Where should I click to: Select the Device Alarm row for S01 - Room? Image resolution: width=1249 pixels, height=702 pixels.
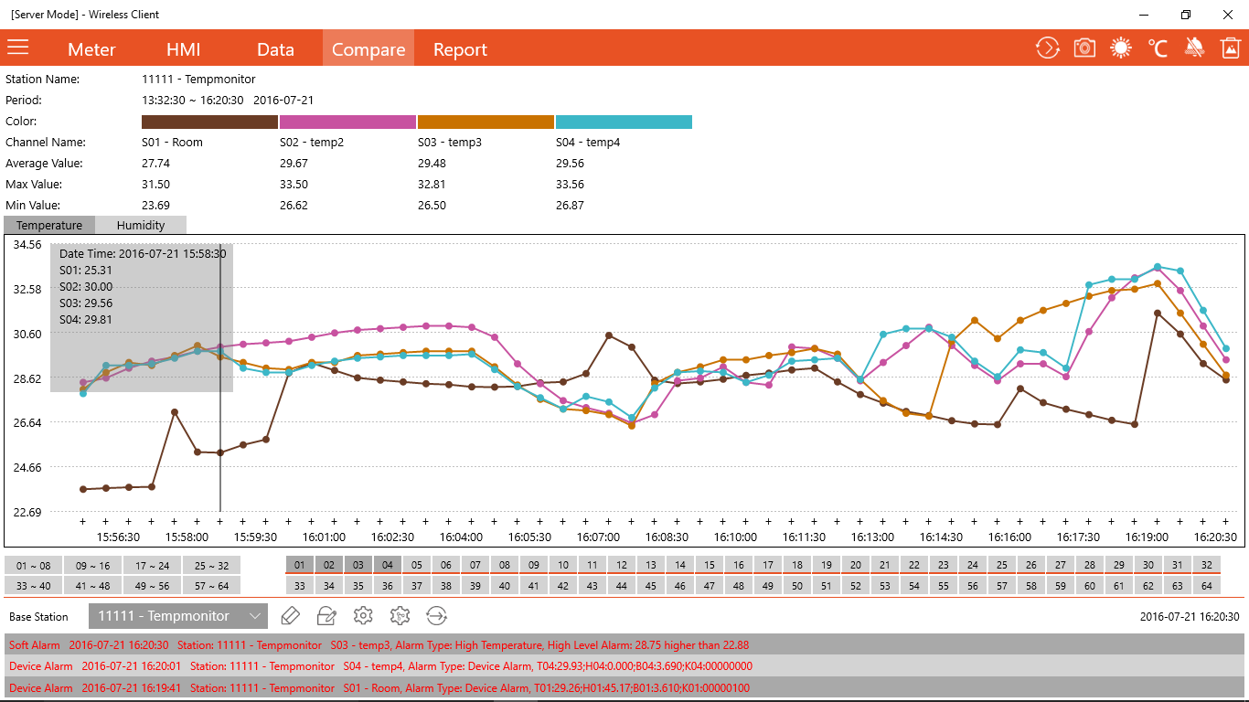click(x=624, y=687)
